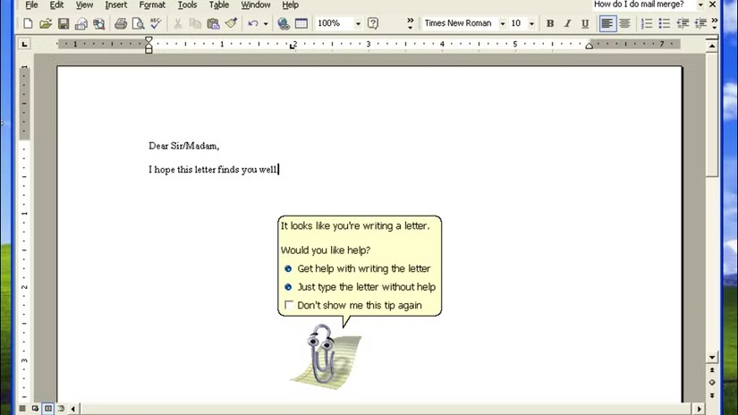The width and height of the screenshot is (738, 415).
Task: Click the horizontal scrollbar right arrow
Action: 699,409
